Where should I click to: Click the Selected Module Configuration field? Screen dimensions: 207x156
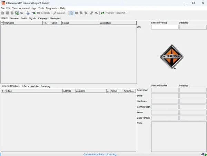(x=165, y=107)
